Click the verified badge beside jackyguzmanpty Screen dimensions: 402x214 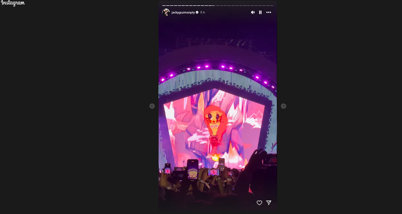pos(197,12)
